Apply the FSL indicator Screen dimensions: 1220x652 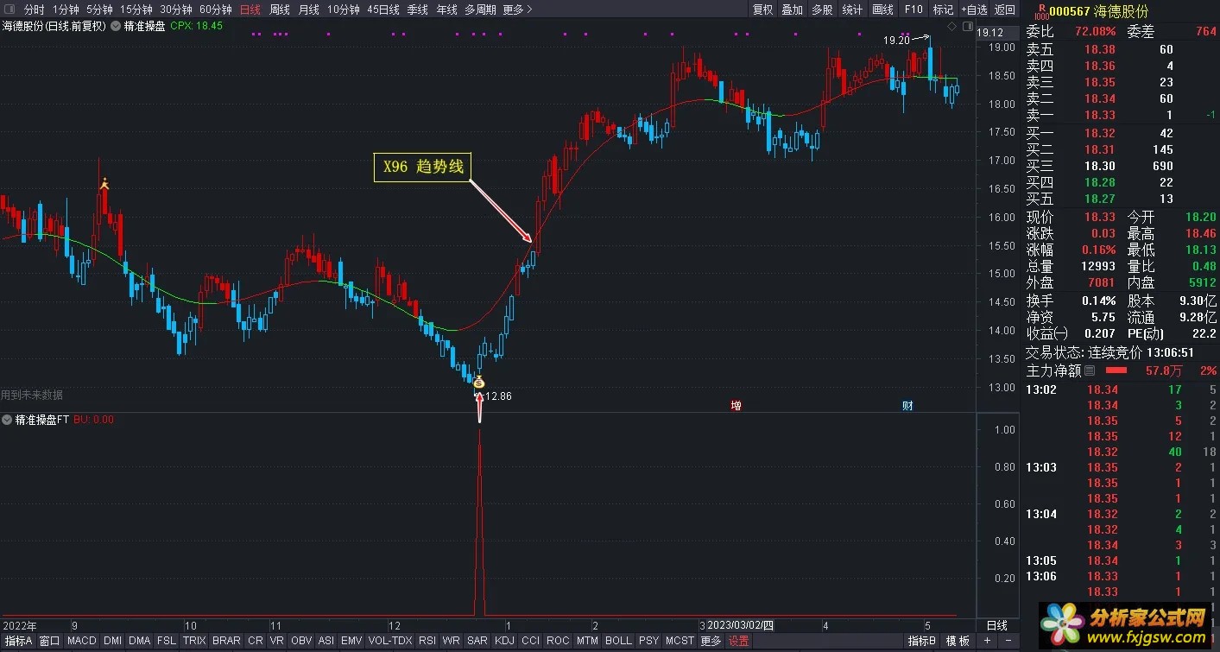167,641
